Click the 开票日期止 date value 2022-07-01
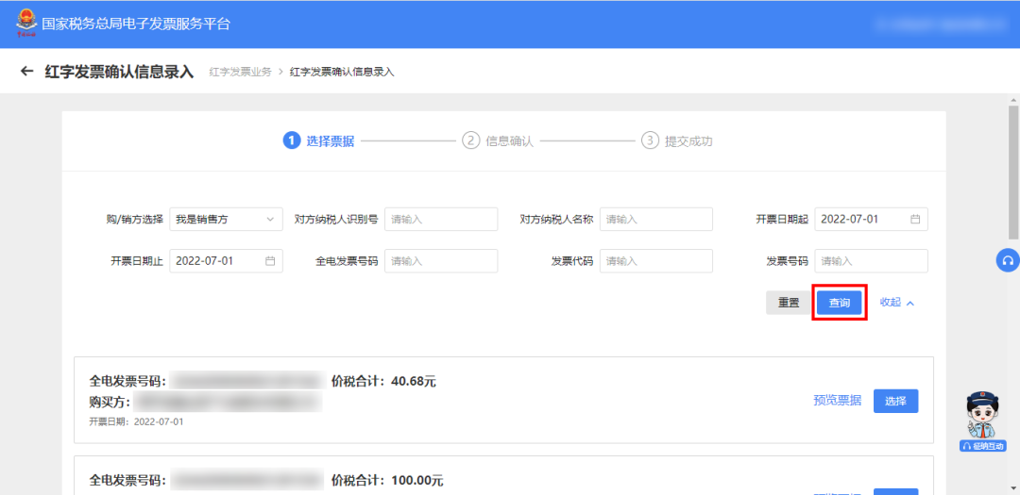The height and width of the screenshot is (495, 1020). click(205, 261)
